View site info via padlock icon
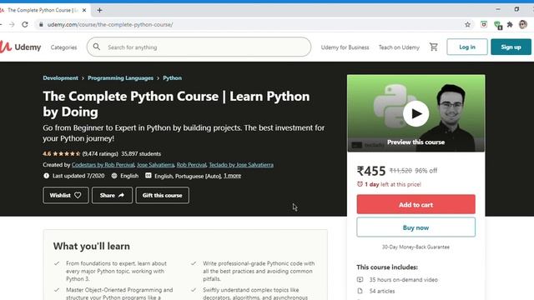Image resolution: width=534 pixels, height=300 pixels. click(41, 24)
